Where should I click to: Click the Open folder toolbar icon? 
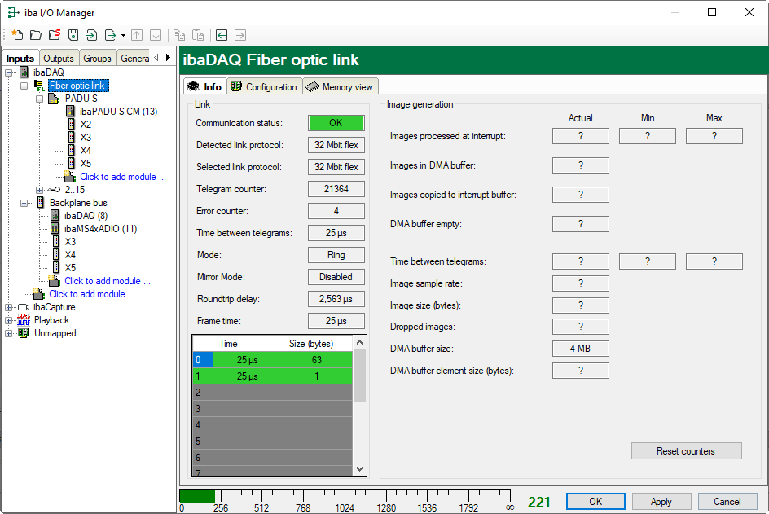pyautogui.click(x=36, y=35)
